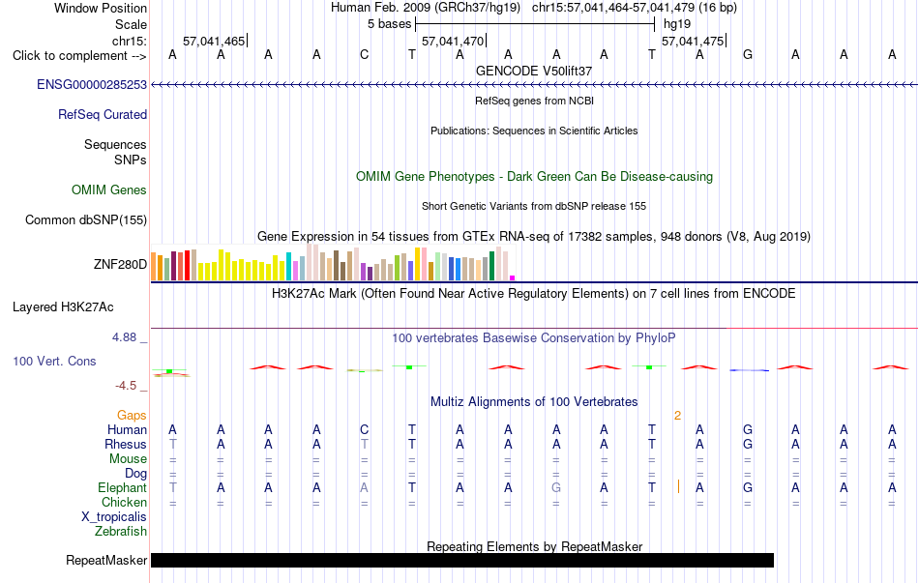Click the SNPs track label

[x=131, y=160]
